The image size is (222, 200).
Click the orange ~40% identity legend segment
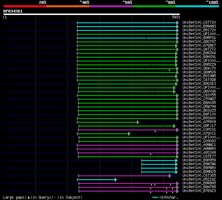pyautogui.click(x=68, y=6)
